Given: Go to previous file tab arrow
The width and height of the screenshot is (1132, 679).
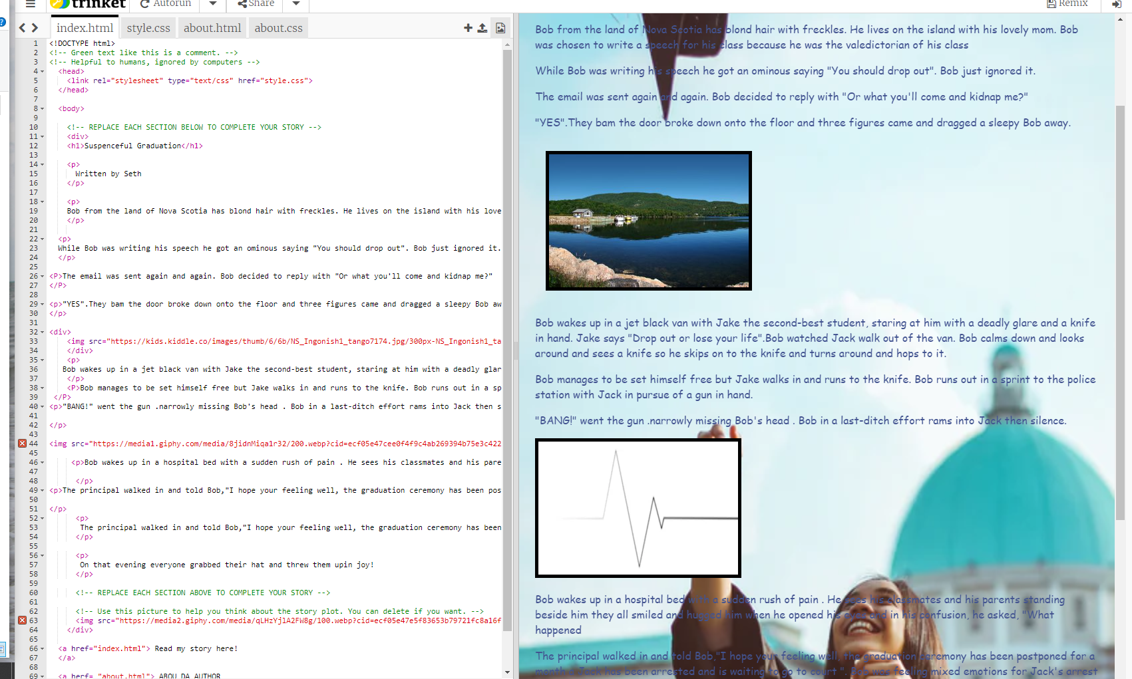Looking at the screenshot, I should 23,28.
